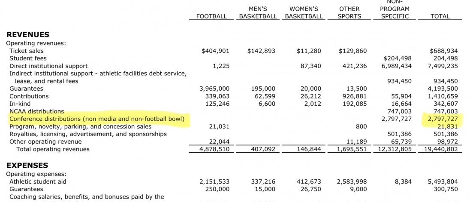Click the REVENUES section heading
470x202 pixels.
point(28,35)
